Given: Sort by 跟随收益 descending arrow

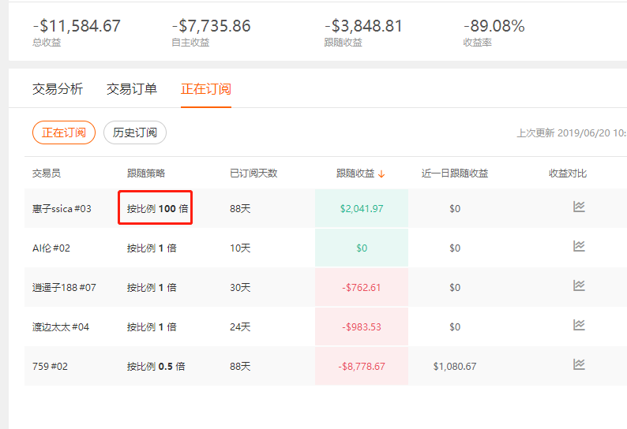Looking at the screenshot, I should 381,173.
